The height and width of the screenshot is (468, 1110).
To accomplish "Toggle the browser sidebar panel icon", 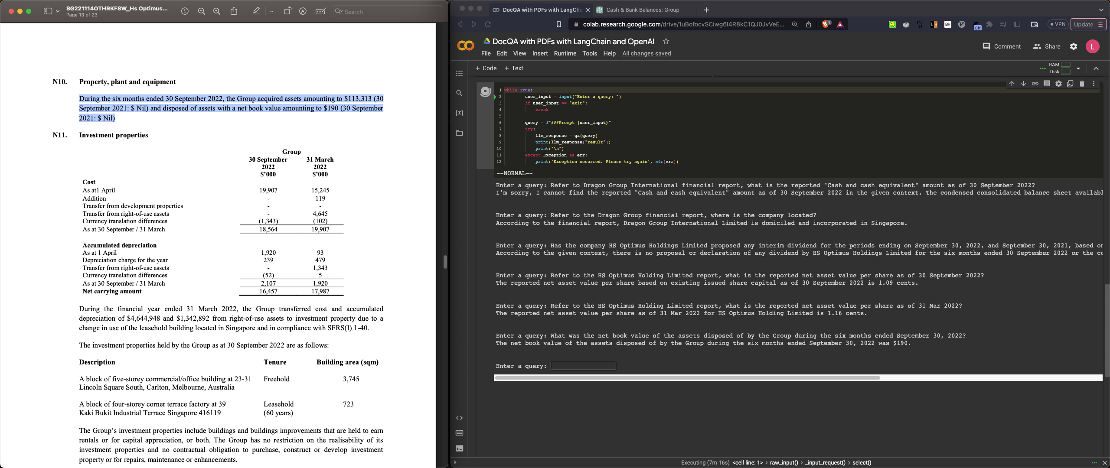I will (x=1017, y=24).
